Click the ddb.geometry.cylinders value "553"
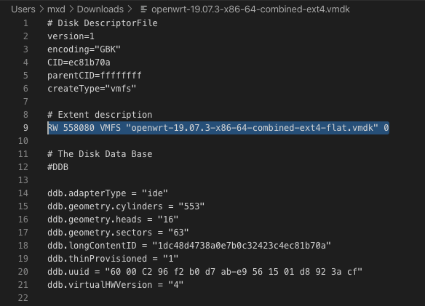 tap(191, 206)
